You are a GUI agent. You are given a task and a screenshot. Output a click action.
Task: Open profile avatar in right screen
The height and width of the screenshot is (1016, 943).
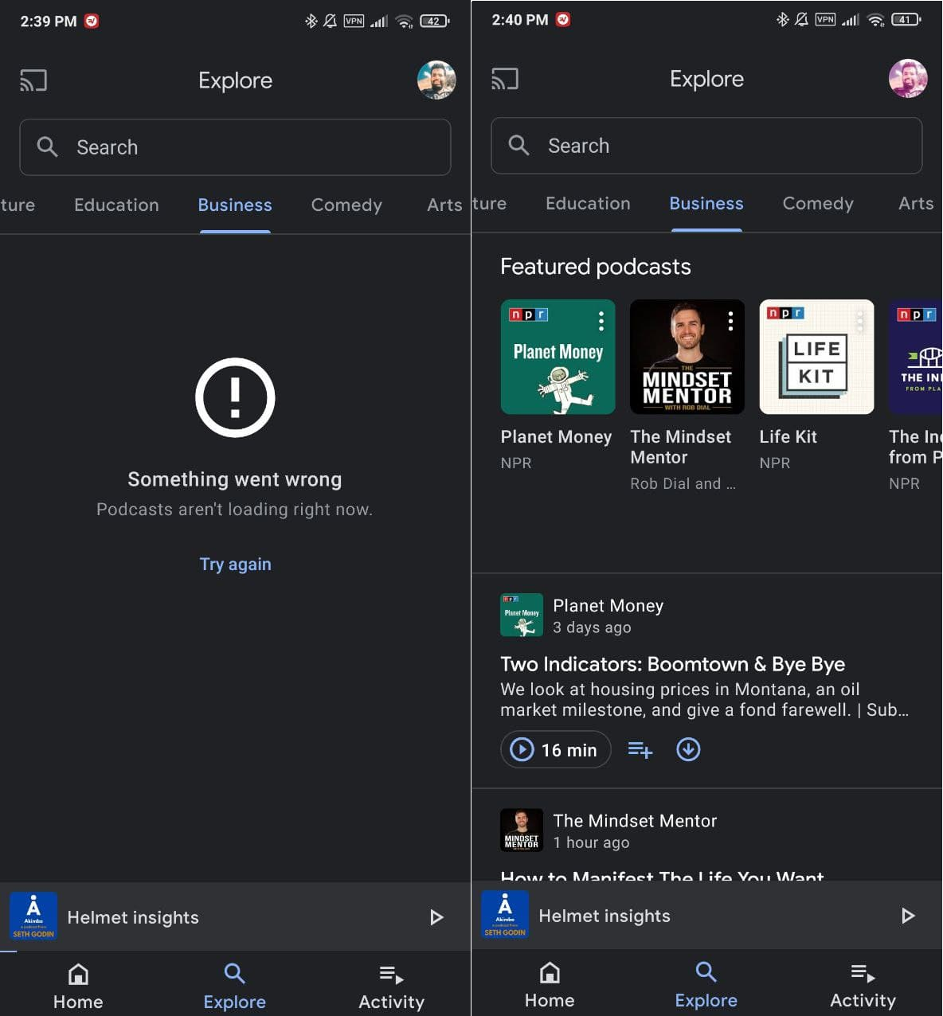pyautogui.click(x=908, y=79)
